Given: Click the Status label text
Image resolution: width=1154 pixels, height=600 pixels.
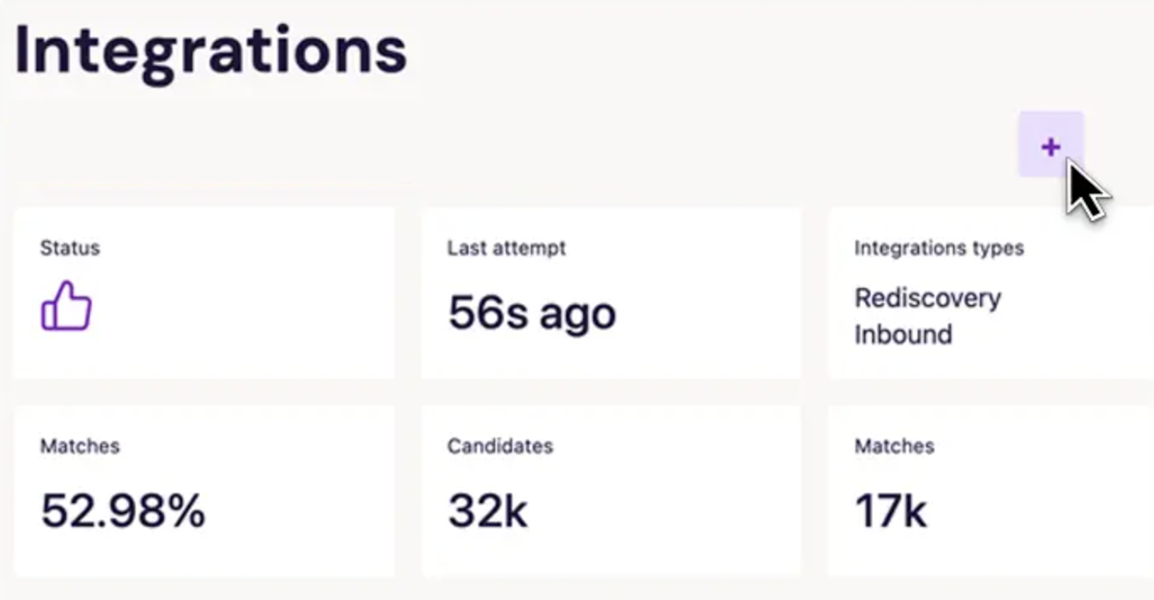Looking at the screenshot, I should [70, 248].
